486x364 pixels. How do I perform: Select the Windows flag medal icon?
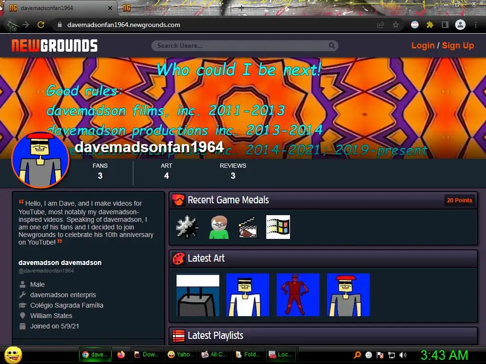pos(278,227)
